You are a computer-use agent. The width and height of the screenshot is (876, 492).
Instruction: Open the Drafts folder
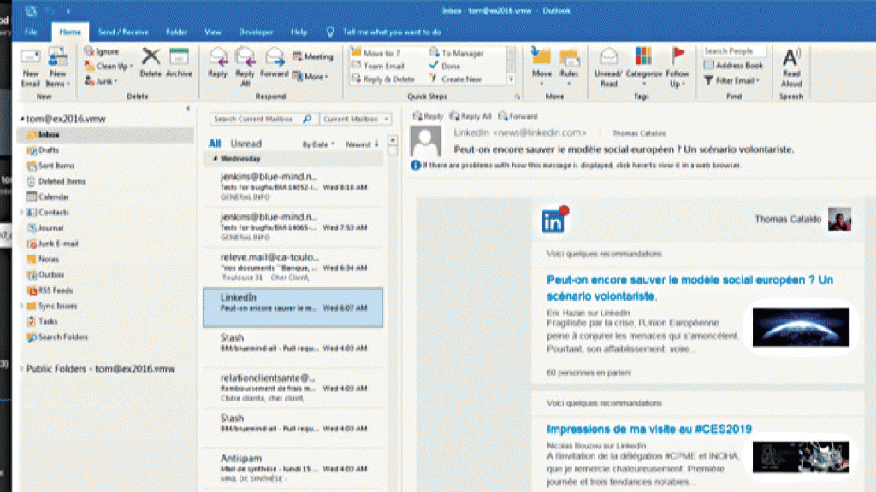click(49, 150)
